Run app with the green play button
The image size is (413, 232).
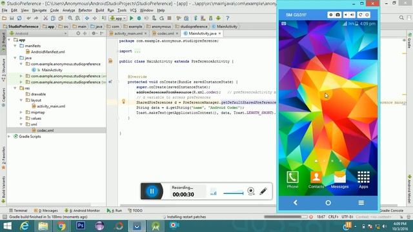pyautogui.click(x=132, y=18)
